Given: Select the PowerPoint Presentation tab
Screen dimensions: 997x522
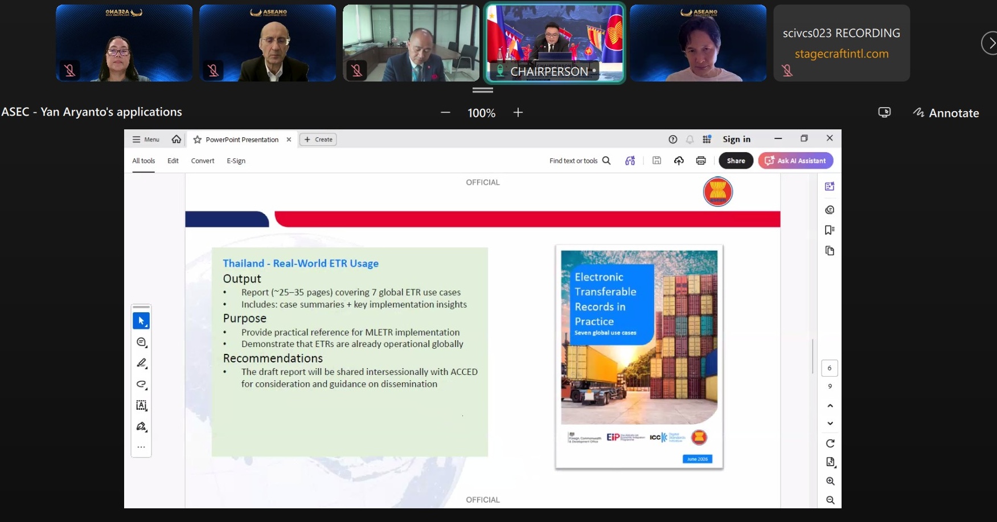Looking at the screenshot, I should click(242, 140).
